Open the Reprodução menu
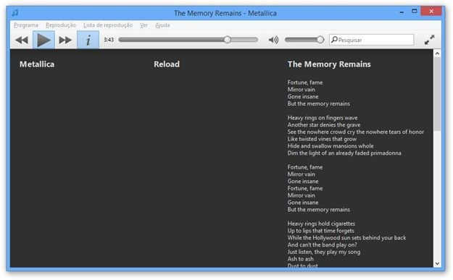 61,25
